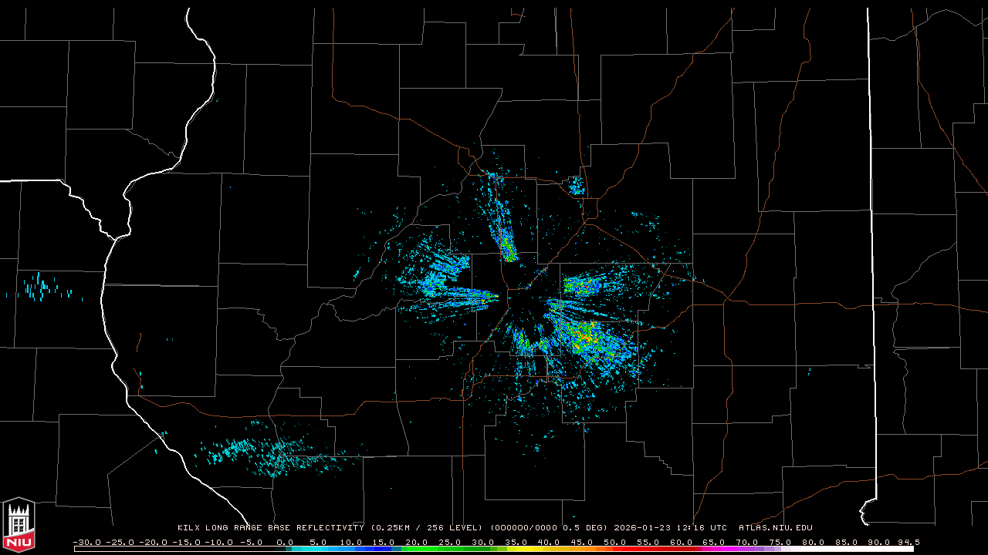
Task: Click the 65.0 scale label
Action: click(713, 542)
